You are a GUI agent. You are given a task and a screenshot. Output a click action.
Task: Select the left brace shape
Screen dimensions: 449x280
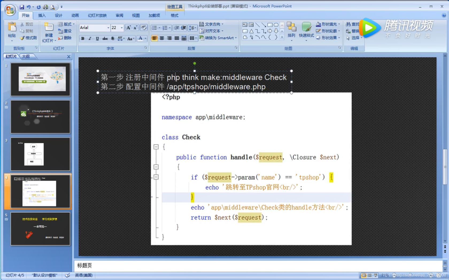[270, 37]
